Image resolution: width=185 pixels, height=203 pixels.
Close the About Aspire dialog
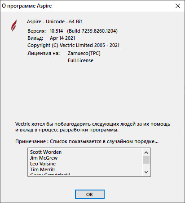tap(178, 6)
